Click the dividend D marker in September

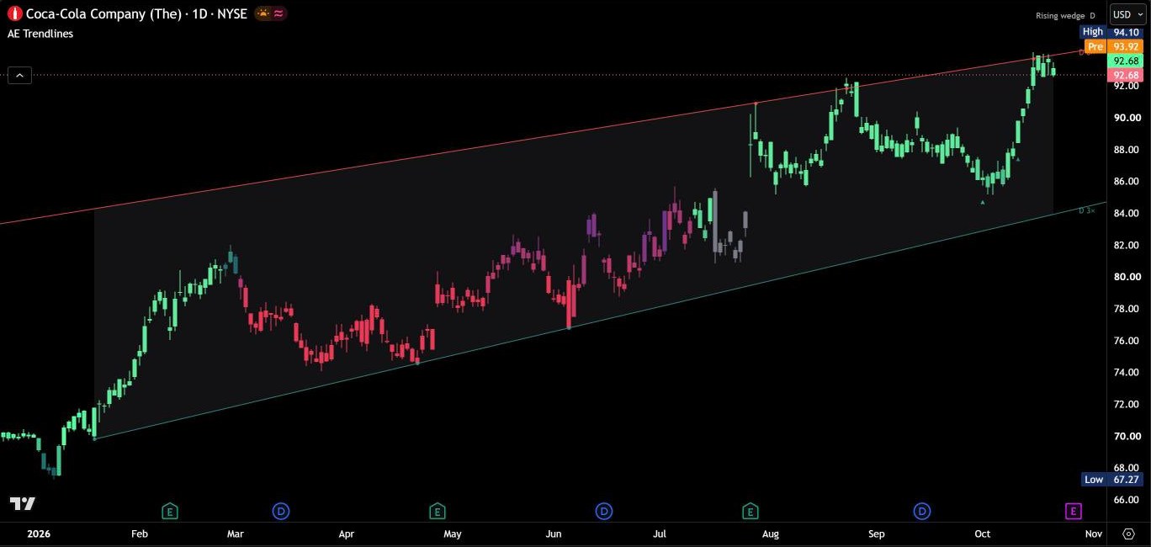(922, 511)
